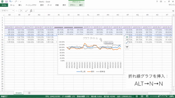The width and height of the screenshot is (175, 98).
Task: Click horizontal scrollbar left arrow
Action: pos(108,93)
